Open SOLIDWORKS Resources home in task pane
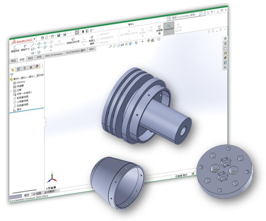 (225, 39)
